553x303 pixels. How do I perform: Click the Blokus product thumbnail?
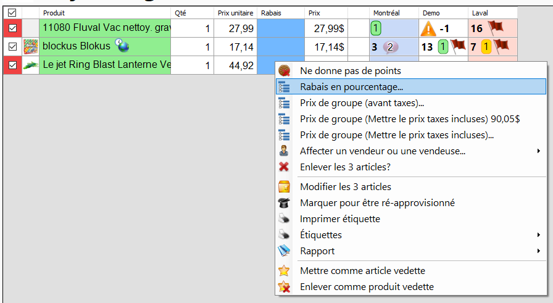click(x=31, y=46)
